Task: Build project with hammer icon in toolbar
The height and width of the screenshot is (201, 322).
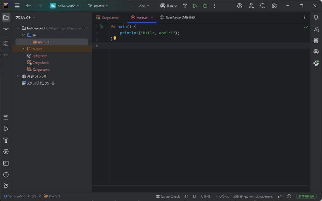Action: [185, 6]
